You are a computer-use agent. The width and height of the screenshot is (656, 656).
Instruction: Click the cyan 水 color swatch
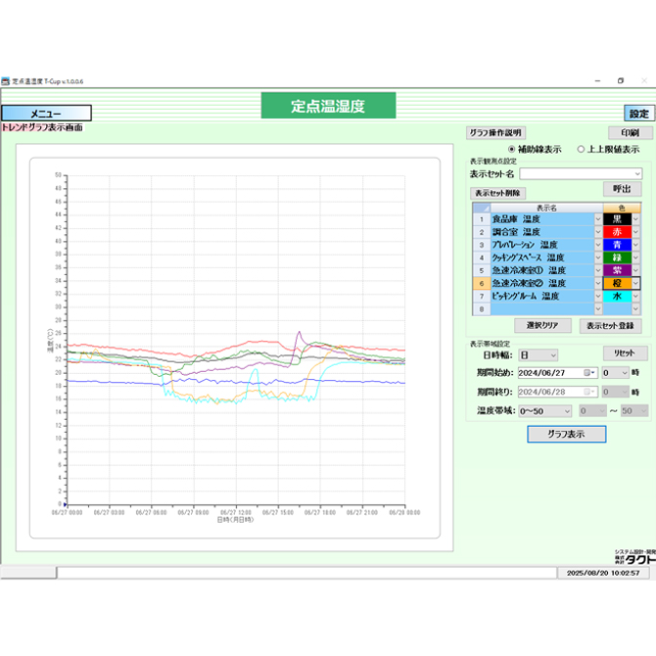[617, 297]
